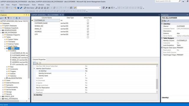
Task: Open the Table Designer menu
Action: (x=24, y=5)
